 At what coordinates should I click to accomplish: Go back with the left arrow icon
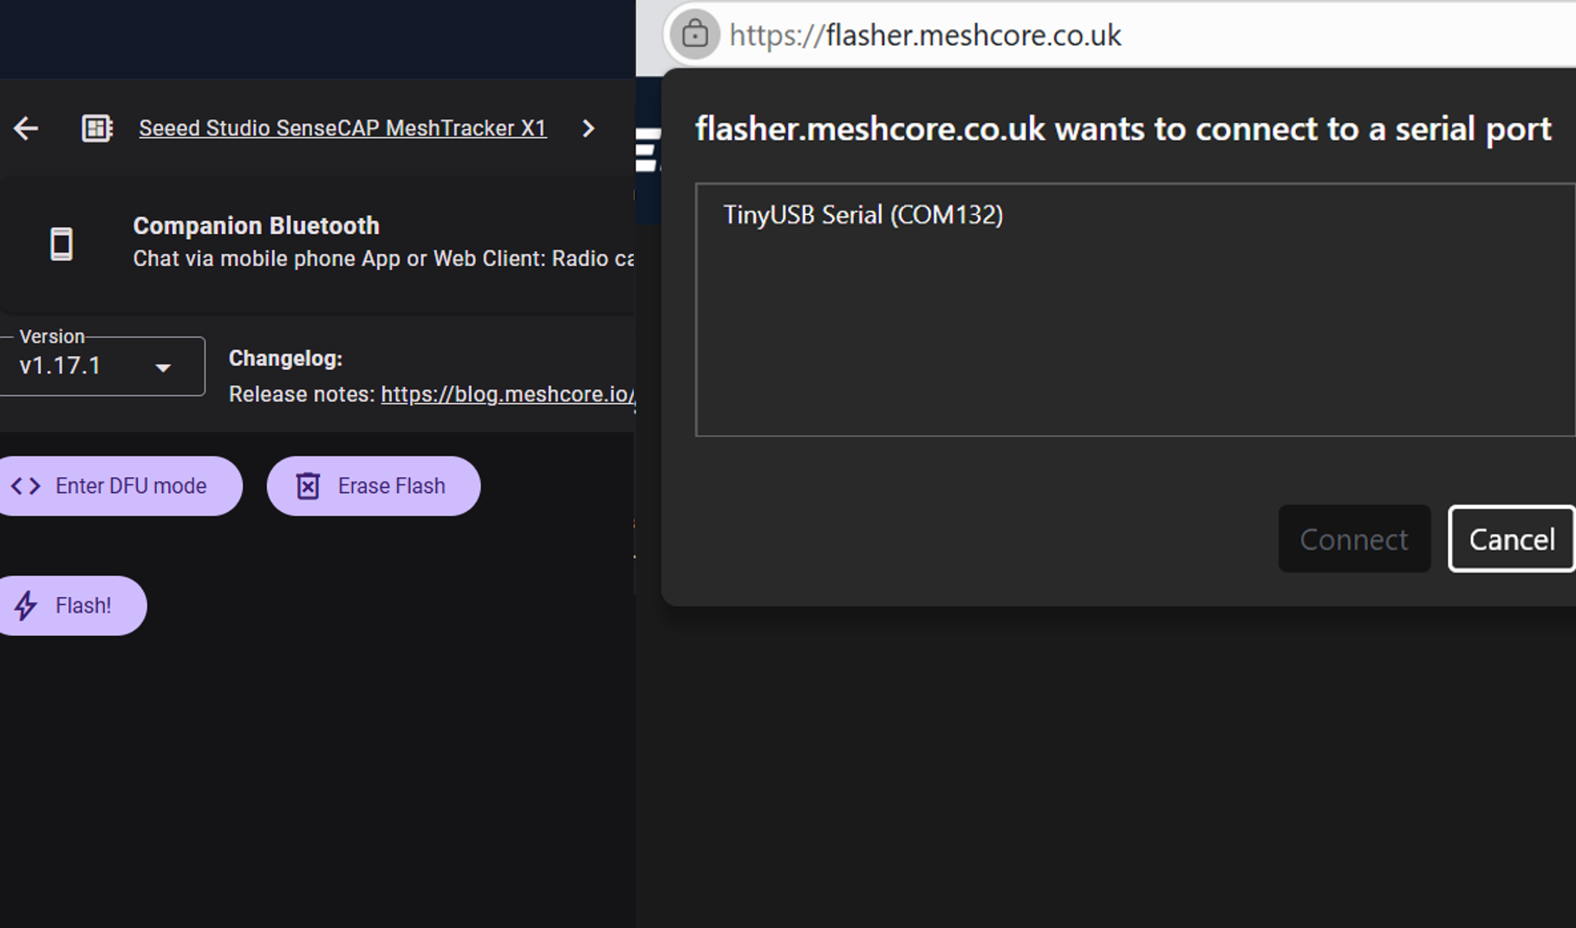point(26,128)
